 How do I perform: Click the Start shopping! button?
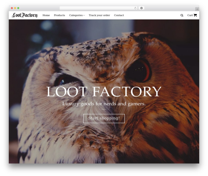click(x=104, y=119)
